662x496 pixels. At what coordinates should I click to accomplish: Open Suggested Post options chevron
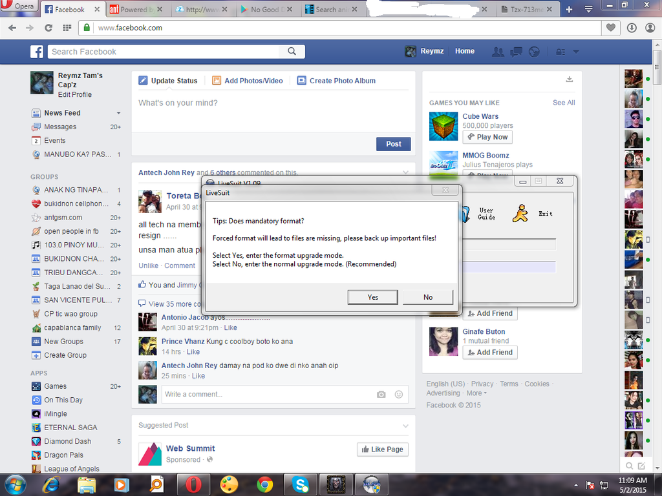point(405,426)
